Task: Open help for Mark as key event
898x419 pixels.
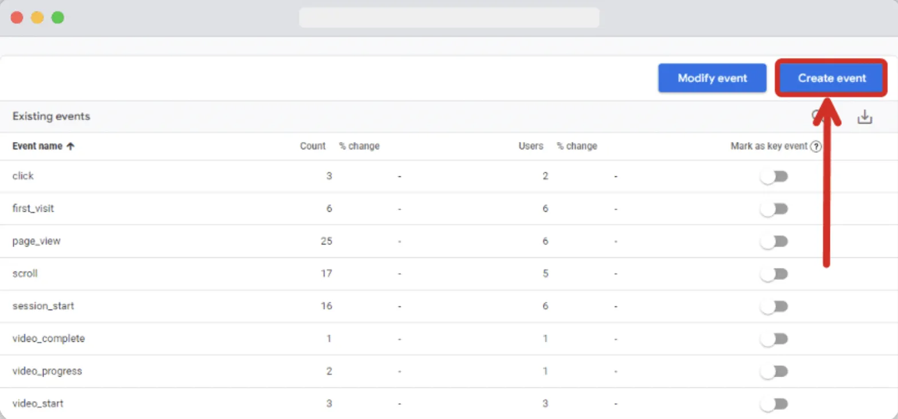Action: pos(816,147)
